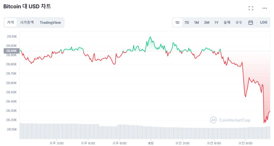The image size is (274, 146).
Task: Click the 28.94K current price label
Action: tap(11, 51)
